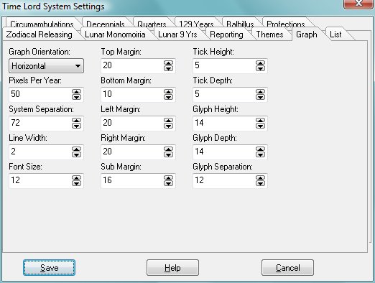
Task: Increase Sub Margin value
Action: (x=168, y=178)
